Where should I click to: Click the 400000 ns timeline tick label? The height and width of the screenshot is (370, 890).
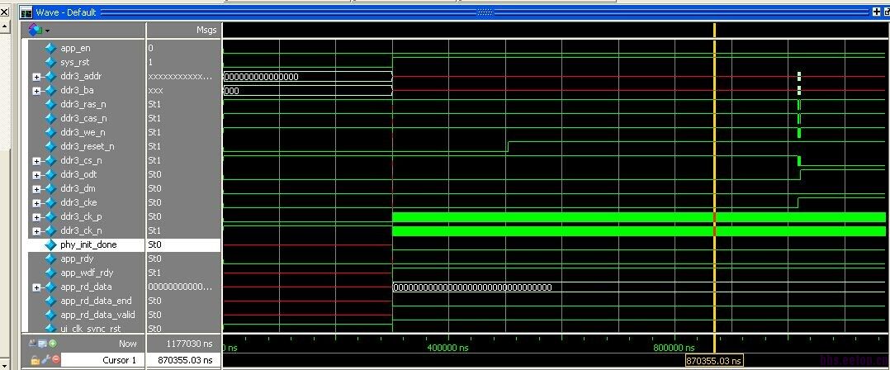point(447,348)
